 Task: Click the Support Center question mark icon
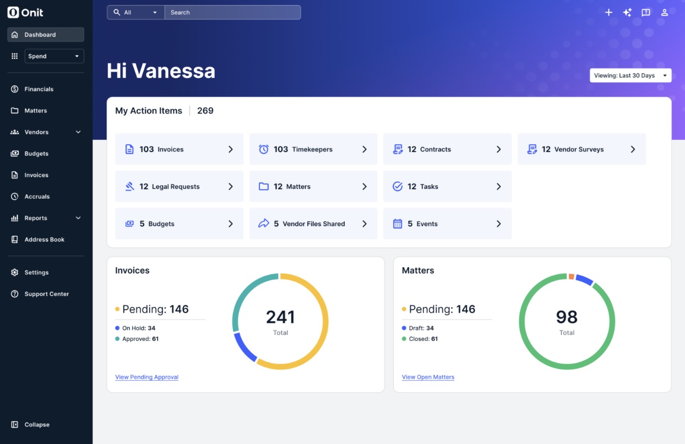15,294
